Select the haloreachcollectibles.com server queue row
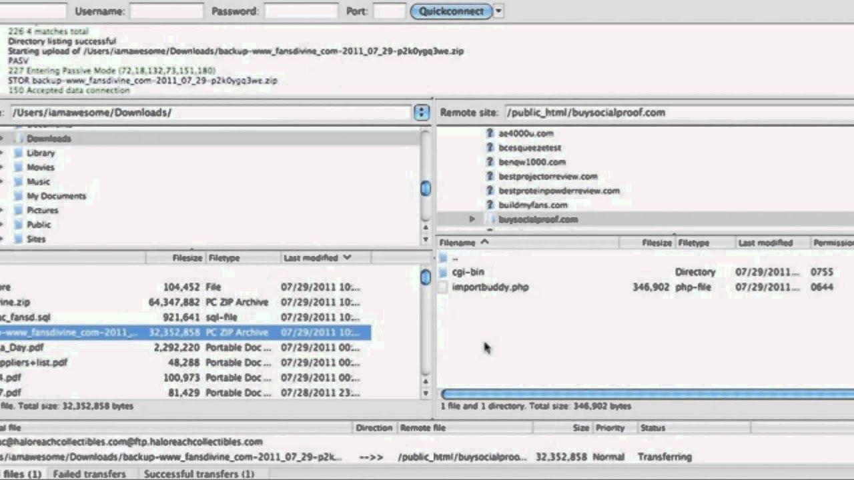The height and width of the screenshot is (480, 854). point(132,442)
